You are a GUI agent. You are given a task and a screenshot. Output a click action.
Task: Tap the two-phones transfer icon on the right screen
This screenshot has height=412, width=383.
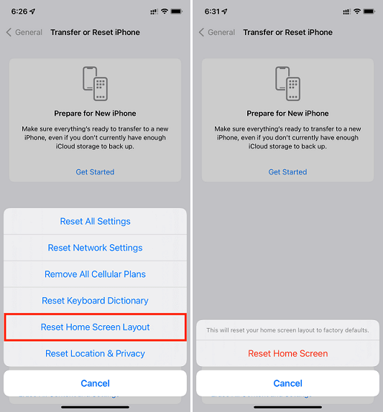tap(287, 83)
